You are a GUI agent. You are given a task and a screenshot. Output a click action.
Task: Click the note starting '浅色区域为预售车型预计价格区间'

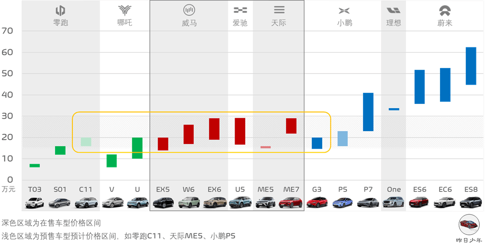(118, 236)
